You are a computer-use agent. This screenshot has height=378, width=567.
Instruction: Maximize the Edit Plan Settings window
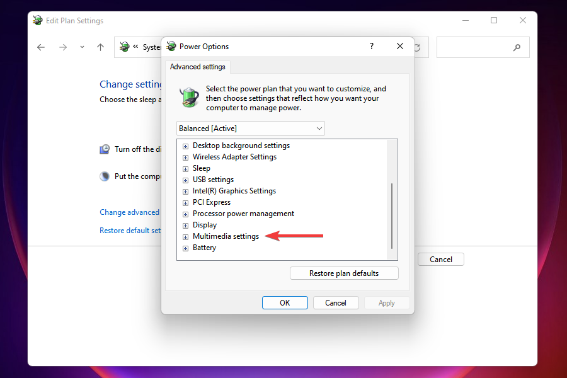tap(494, 21)
